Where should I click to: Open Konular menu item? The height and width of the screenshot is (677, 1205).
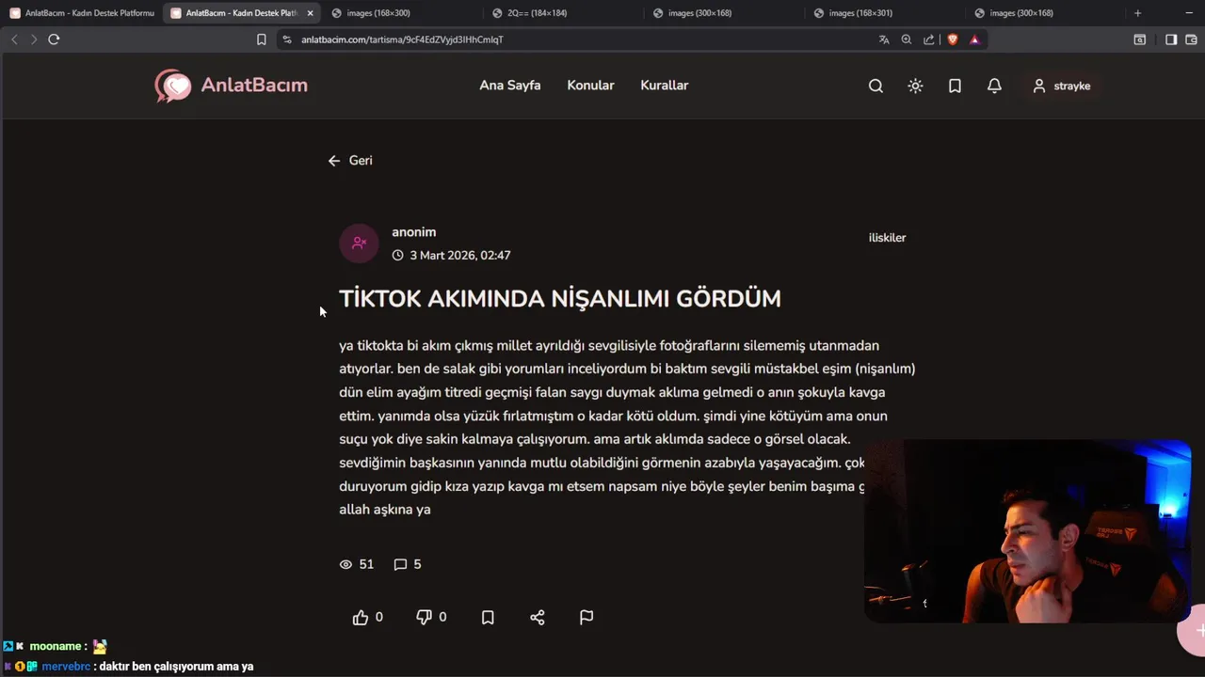point(590,86)
